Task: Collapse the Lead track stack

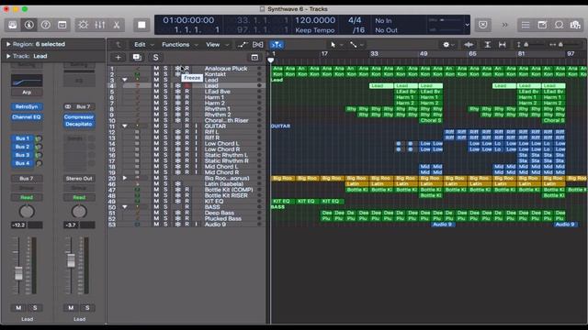Action: coord(125,80)
